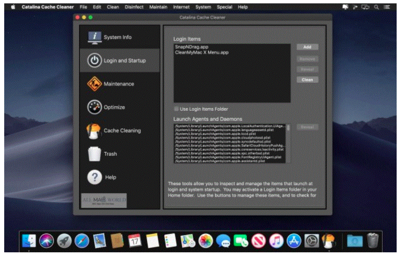This screenshot has height=262, width=400.
Task: Open the Clean menu
Action: click(113, 7)
